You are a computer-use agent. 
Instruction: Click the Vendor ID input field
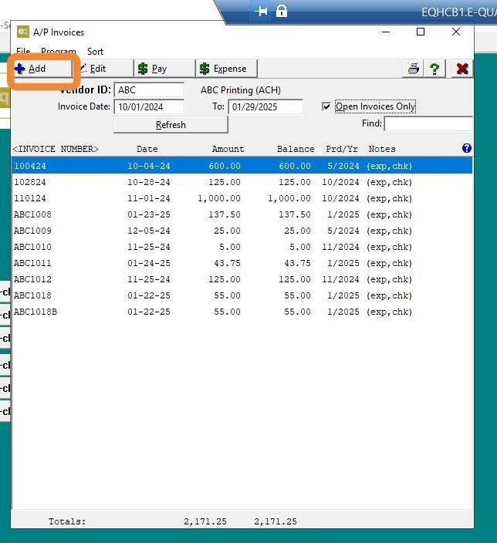(149, 90)
